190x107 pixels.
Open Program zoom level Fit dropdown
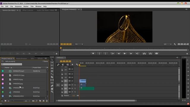tap(79, 44)
